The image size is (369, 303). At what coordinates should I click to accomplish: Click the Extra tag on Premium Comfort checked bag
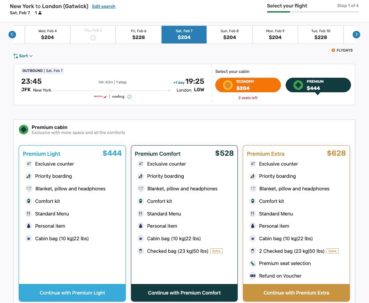click(x=216, y=251)
